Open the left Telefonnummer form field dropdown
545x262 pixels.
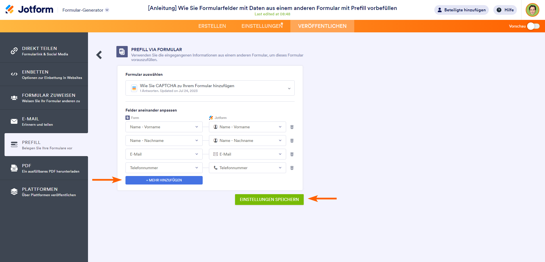point(164,168)
